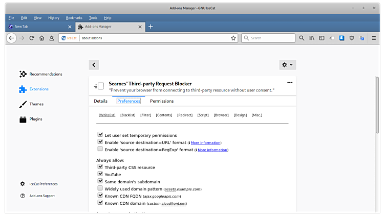Screen dimensions: 385x216
Task: Open the Bookmarks menu
Action: [x=74, y=18]
